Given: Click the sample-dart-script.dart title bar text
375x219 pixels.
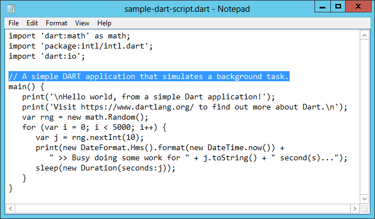Looking at the screenshot, I should tap(167, 9).
